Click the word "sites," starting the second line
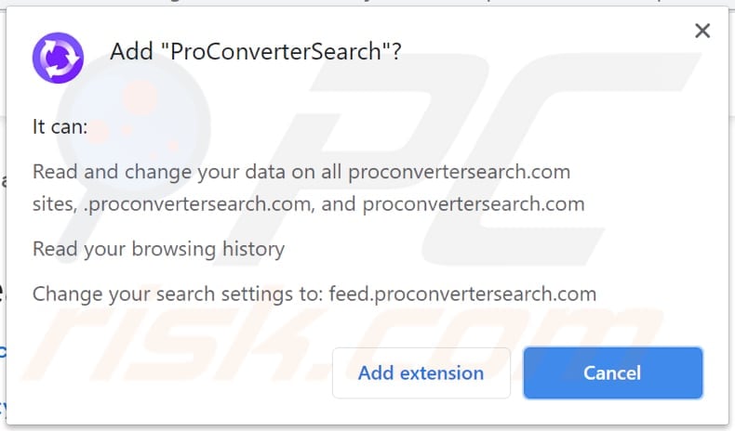 tap(55, 204)
